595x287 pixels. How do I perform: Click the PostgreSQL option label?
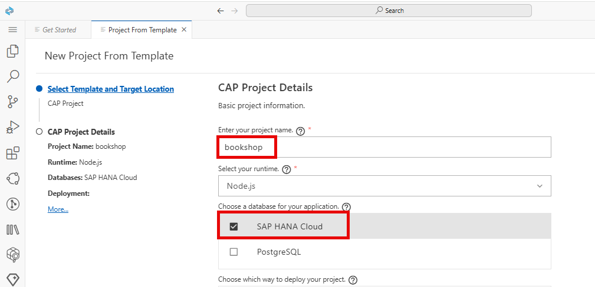[x=279, y=252]
